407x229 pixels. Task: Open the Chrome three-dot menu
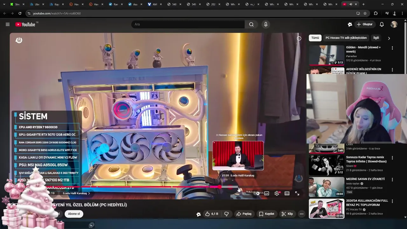403,13
